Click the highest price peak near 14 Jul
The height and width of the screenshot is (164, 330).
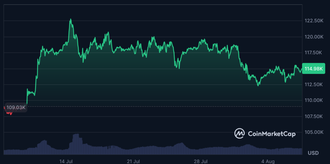70,19
